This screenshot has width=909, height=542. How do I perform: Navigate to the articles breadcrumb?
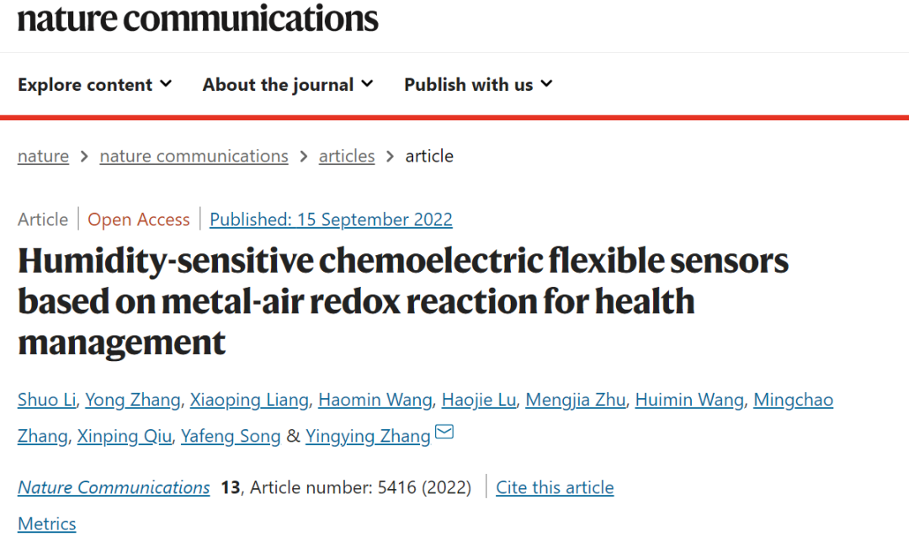pos(347,156)
